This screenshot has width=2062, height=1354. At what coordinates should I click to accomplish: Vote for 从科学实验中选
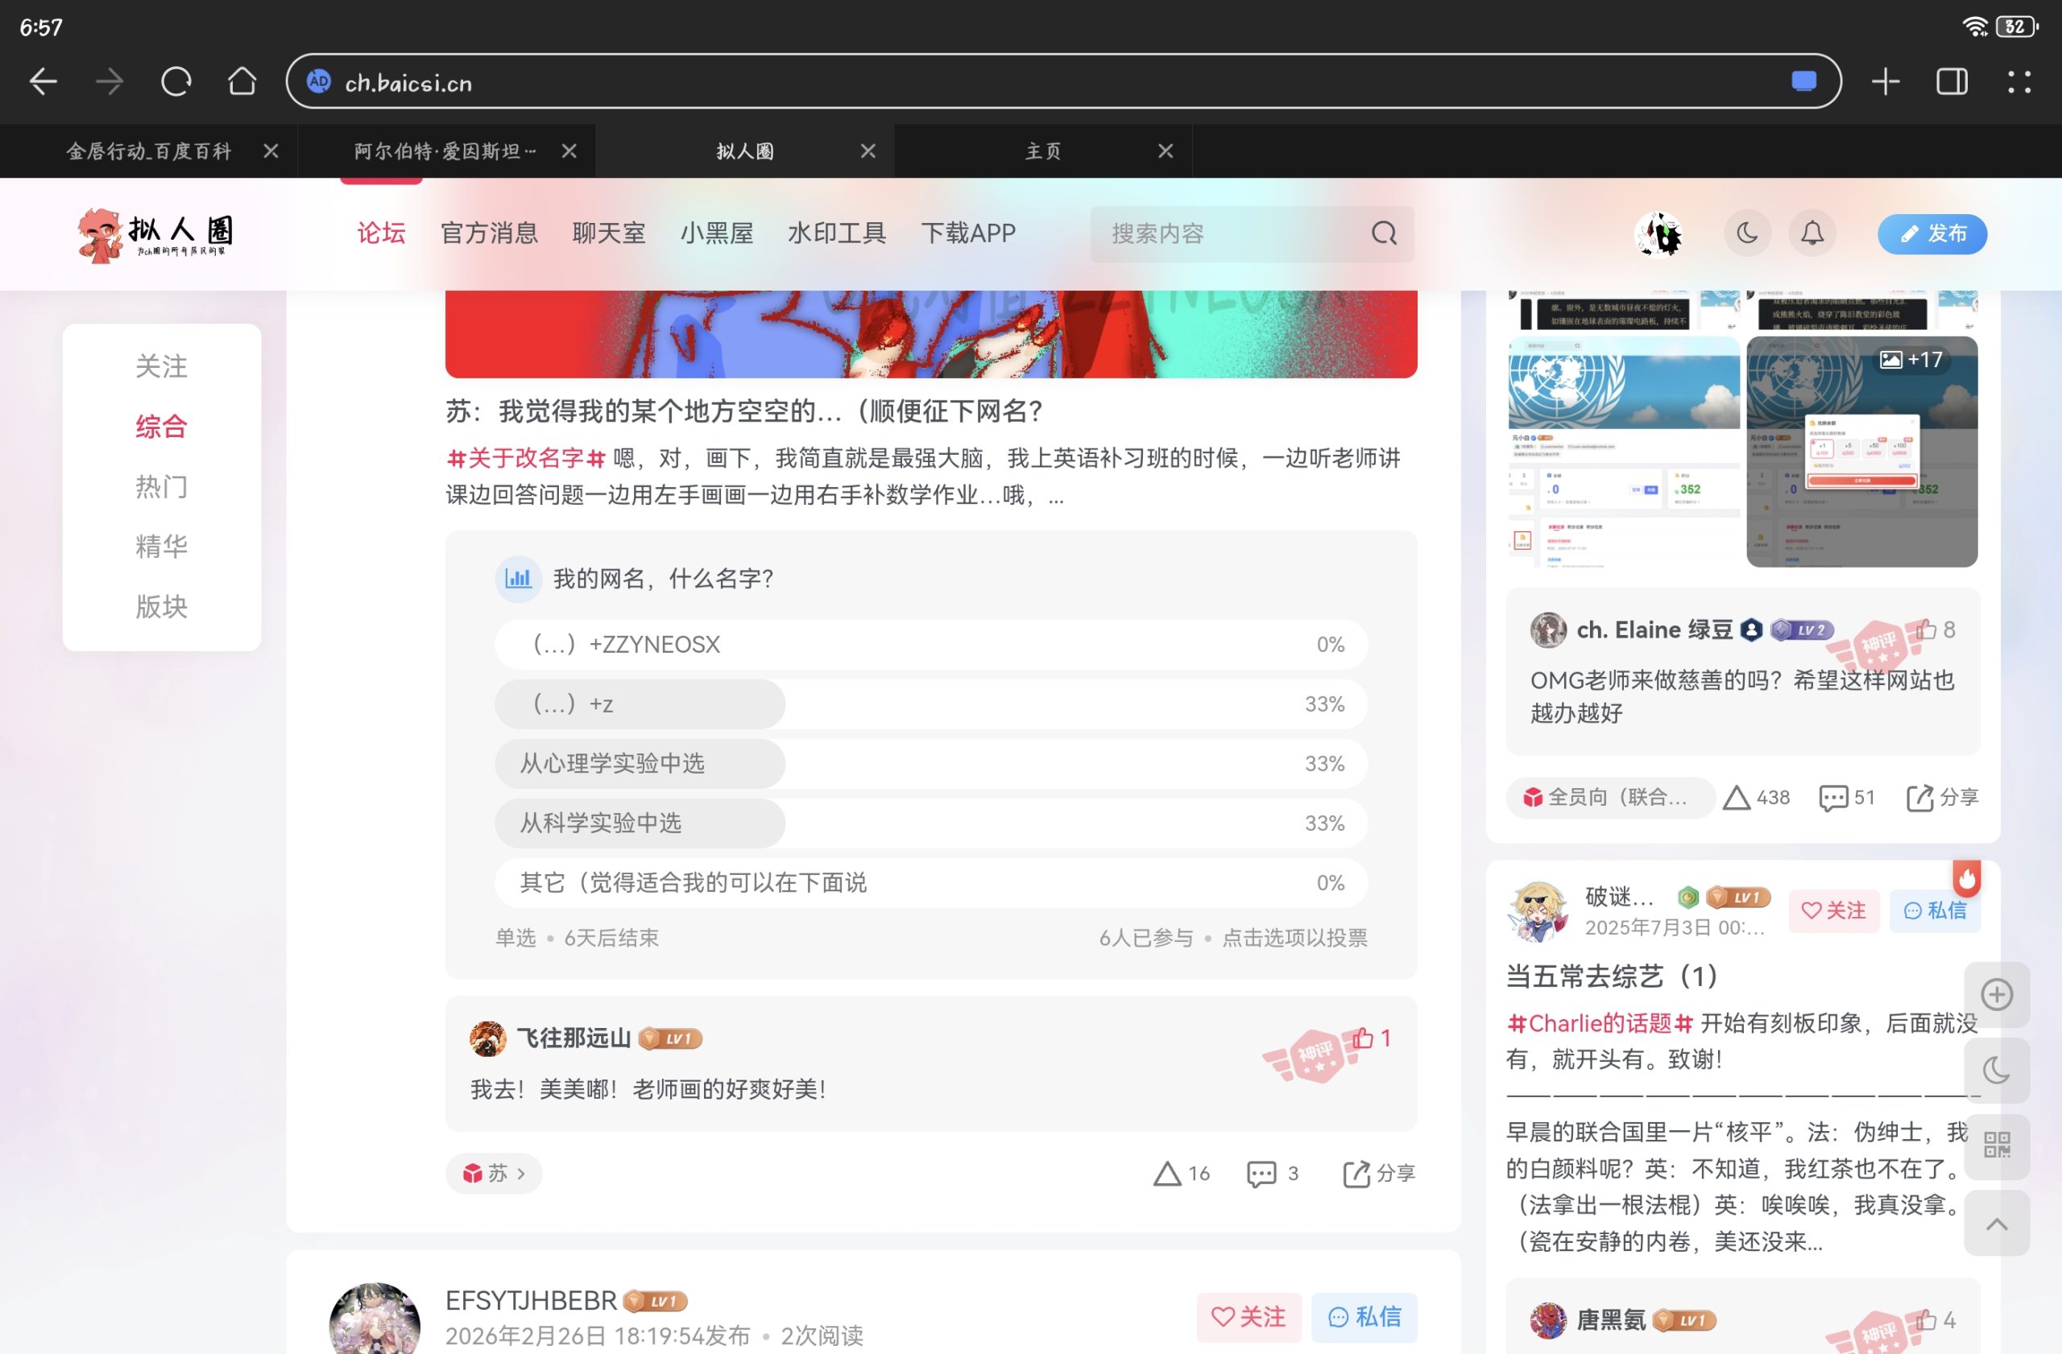pos(931,823)
